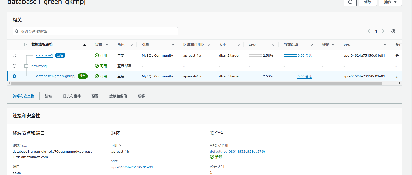412x175 pixels.
Task: Click 2.53% CPU value
Action: point(268,76)
